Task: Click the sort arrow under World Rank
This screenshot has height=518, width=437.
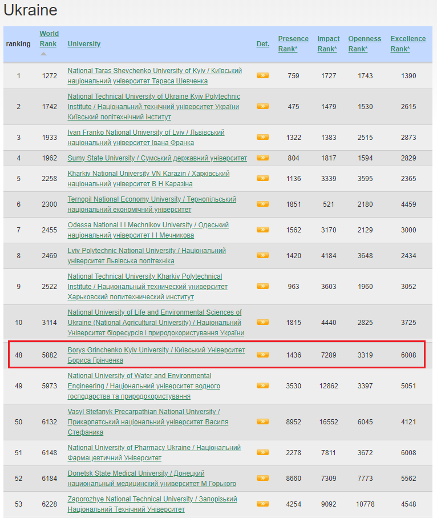Action: [43, 54]
